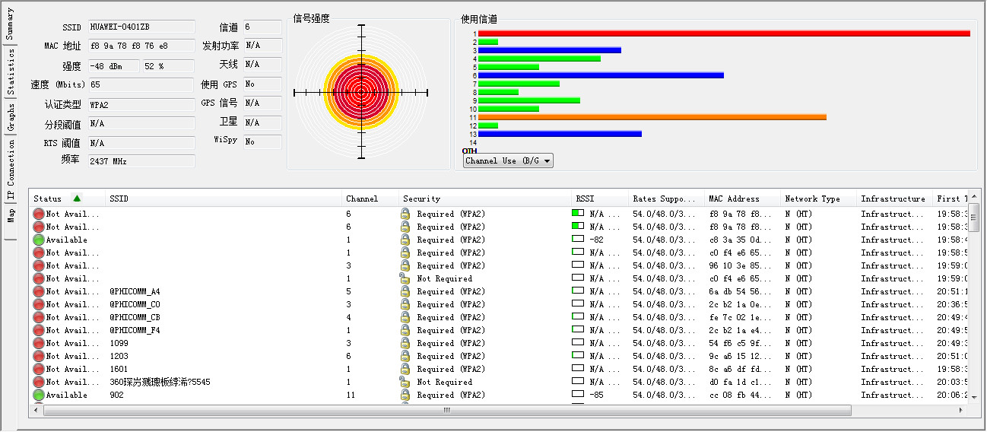Switch to the Statistics tab
This screenshot has width=987, height=432.
10,71
